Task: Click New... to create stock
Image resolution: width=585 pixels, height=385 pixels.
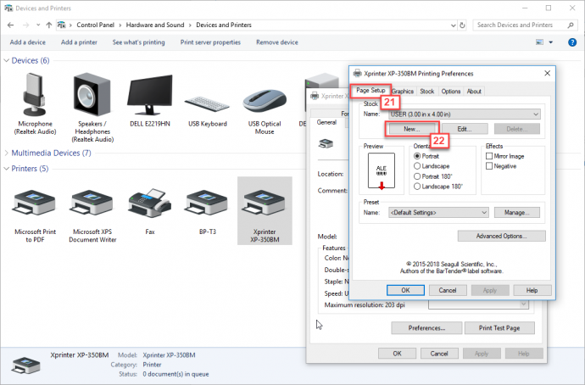Action: pyautogui.click(x=412, y=129)
